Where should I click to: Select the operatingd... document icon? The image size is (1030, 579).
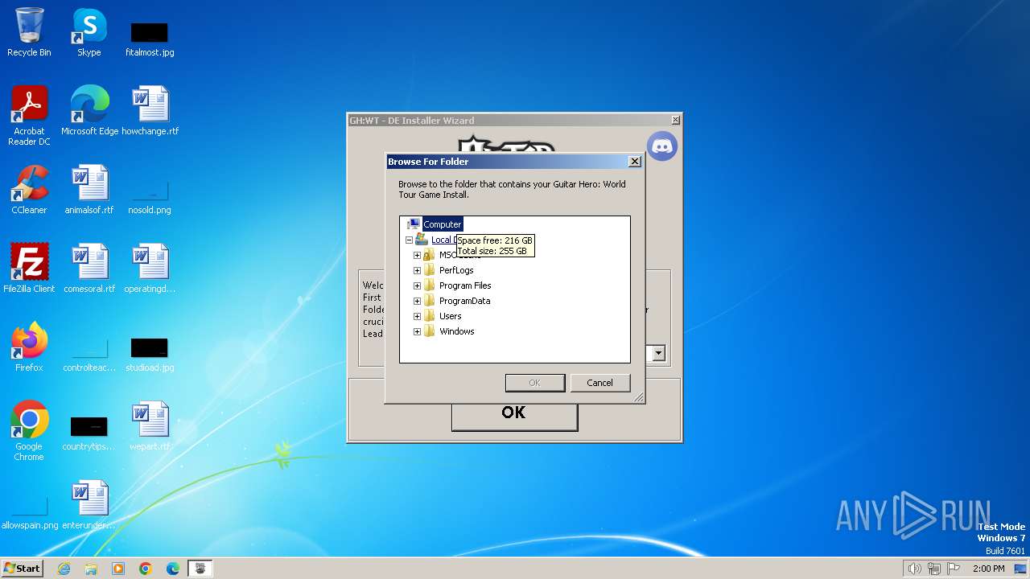point(150,269)
